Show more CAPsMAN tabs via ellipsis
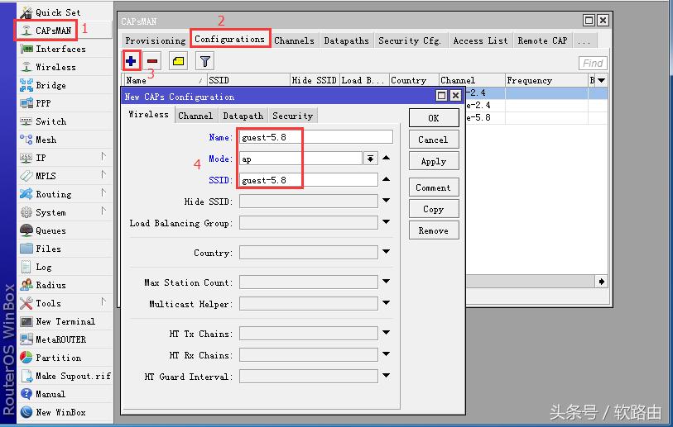The height and width of the screenshot is (427, 673). click(x=584, y=40)
